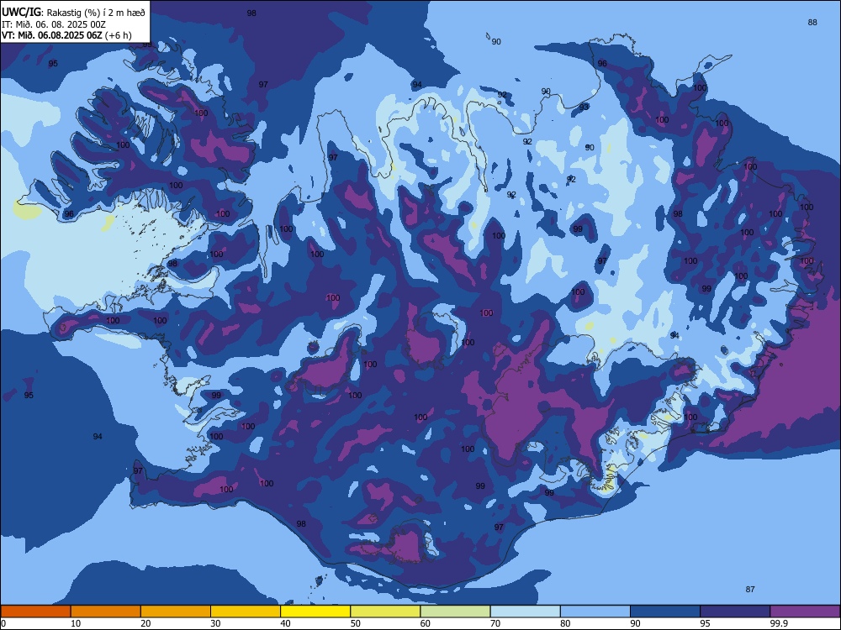Select the light blue 80–90 legend swatch
Viewport: 841px width, 630px height.
[x=595, y=612]
